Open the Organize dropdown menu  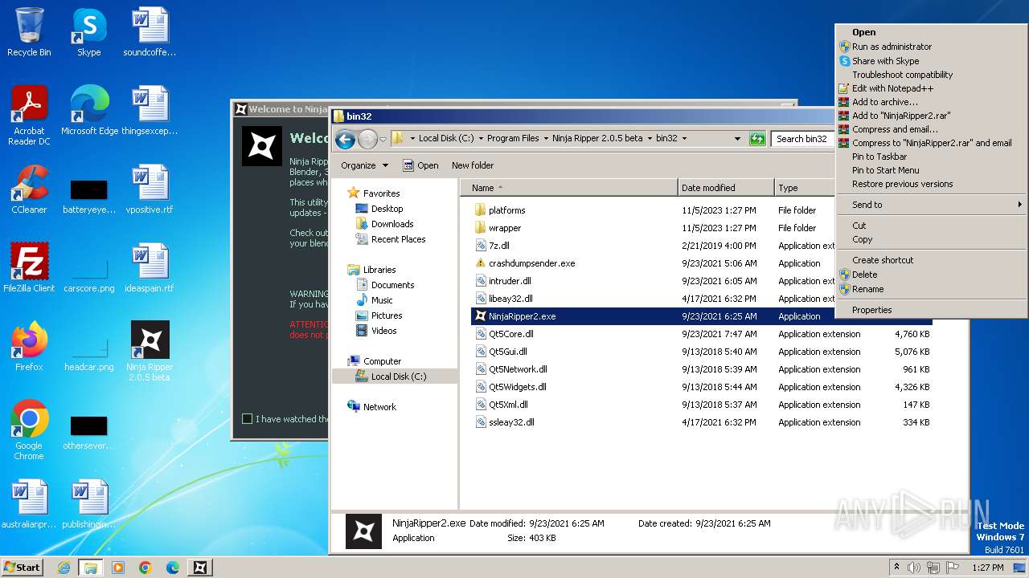coord(364,165)
